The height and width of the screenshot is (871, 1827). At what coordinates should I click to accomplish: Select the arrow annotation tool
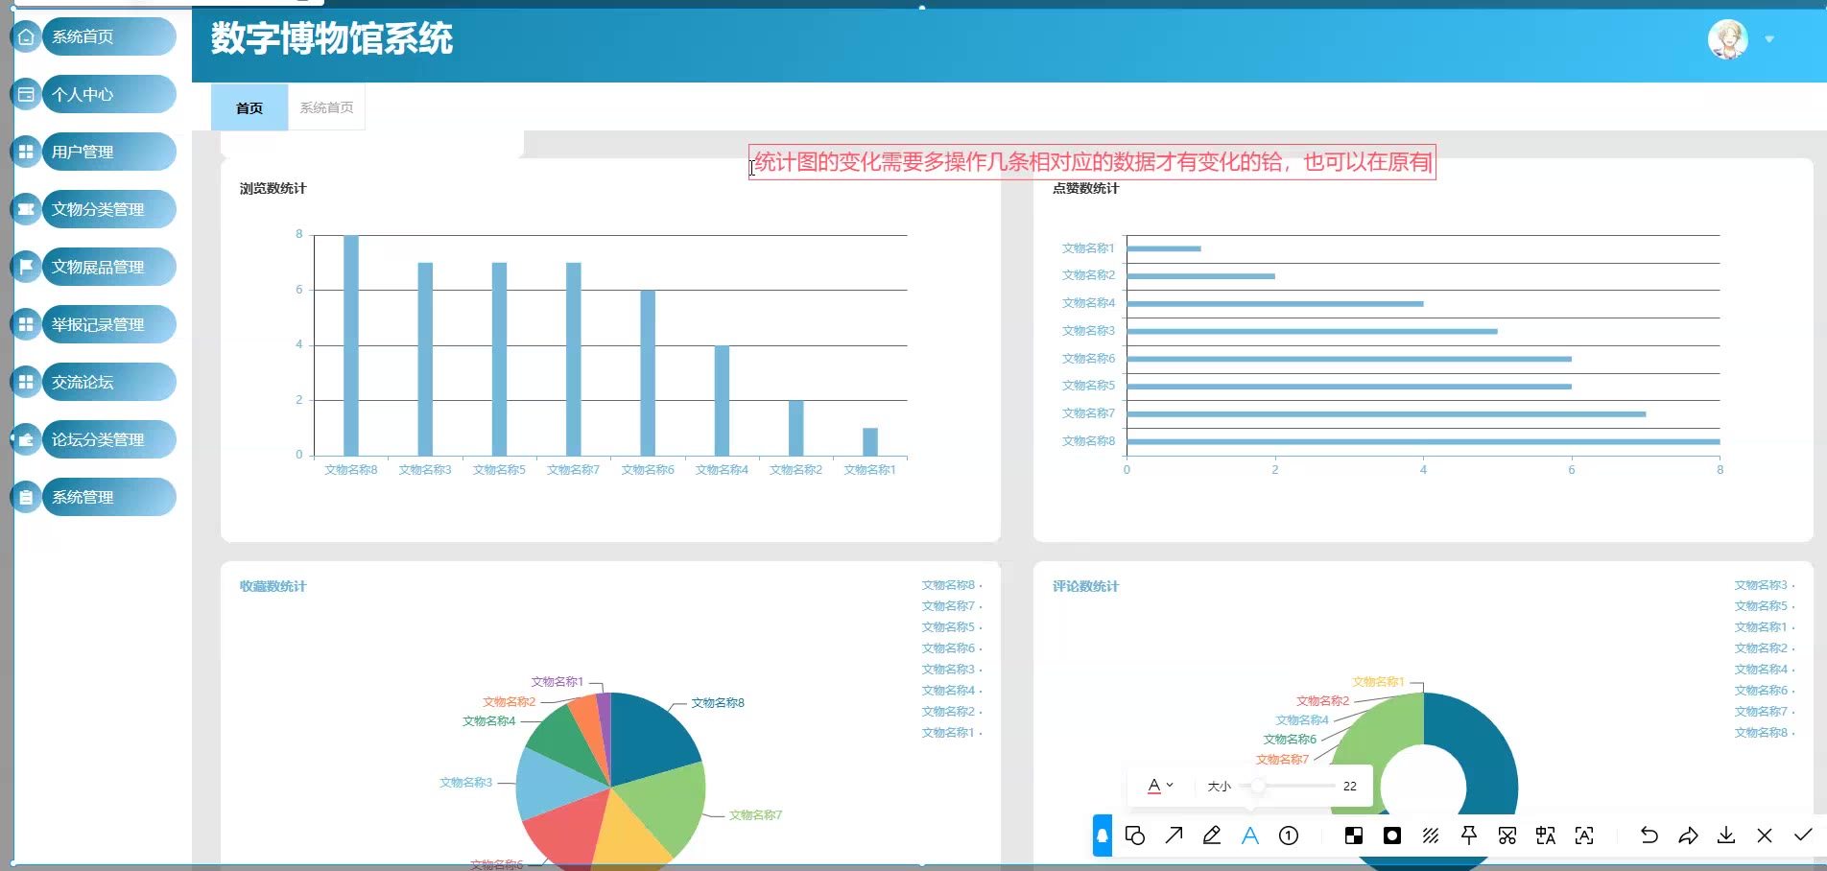(1174, 836)
